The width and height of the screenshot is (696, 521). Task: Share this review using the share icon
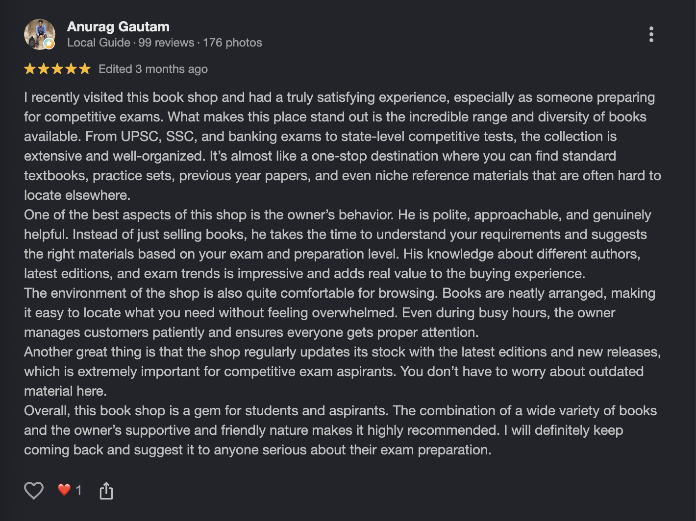coord(106,490)
